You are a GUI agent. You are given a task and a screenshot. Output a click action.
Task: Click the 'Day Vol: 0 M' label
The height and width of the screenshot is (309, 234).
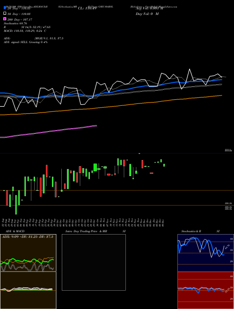pos(147,14)
